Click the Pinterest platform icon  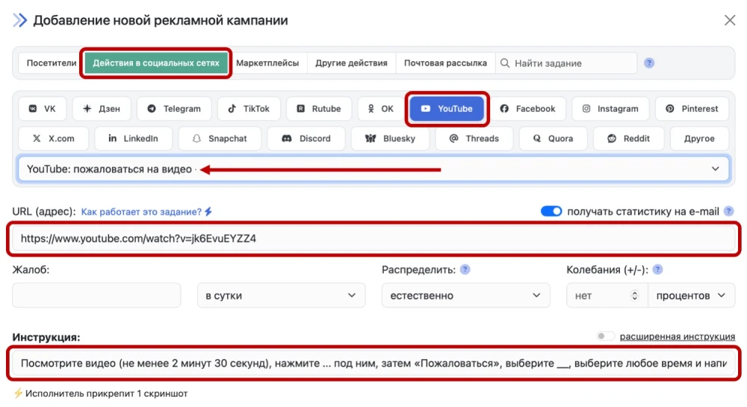click(670, 109)
